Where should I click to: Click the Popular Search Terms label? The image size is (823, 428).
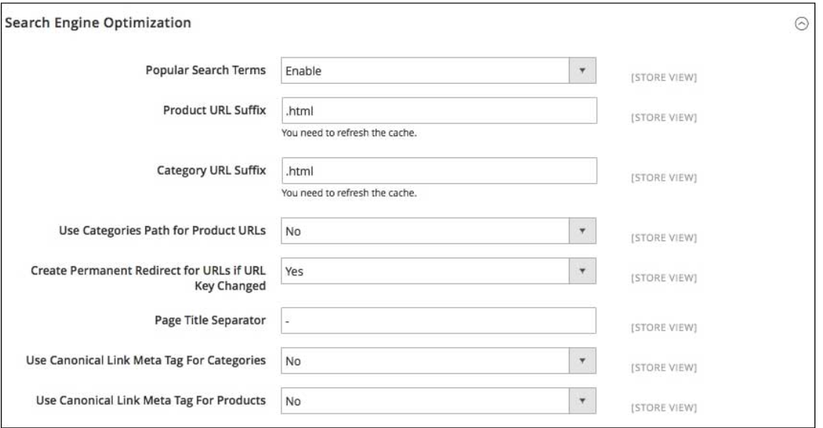[205, 70]
